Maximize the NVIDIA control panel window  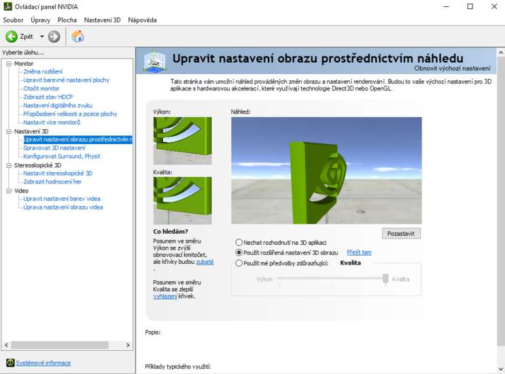(470, 6)
